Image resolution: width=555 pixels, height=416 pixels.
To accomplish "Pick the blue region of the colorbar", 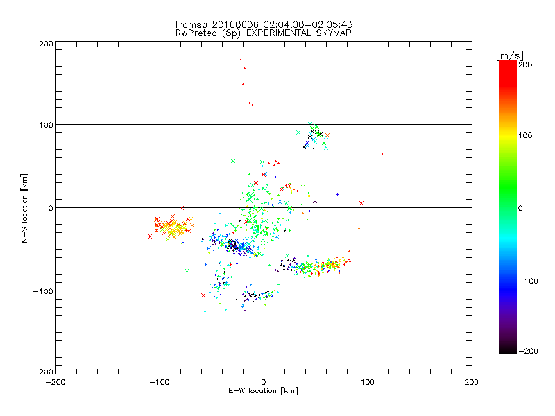I will [x=508, y=288].
